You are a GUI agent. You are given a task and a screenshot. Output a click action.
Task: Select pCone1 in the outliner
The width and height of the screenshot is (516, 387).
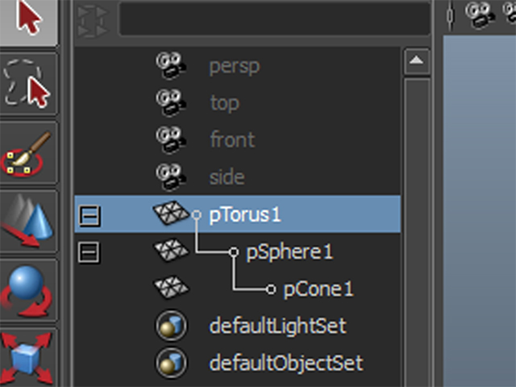click(318, 289)
